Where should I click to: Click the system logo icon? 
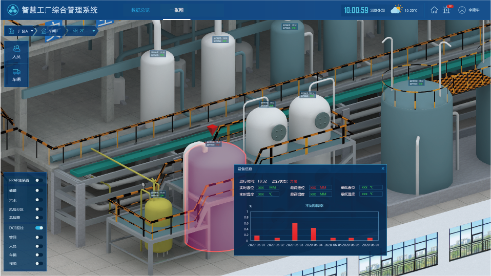13,10
